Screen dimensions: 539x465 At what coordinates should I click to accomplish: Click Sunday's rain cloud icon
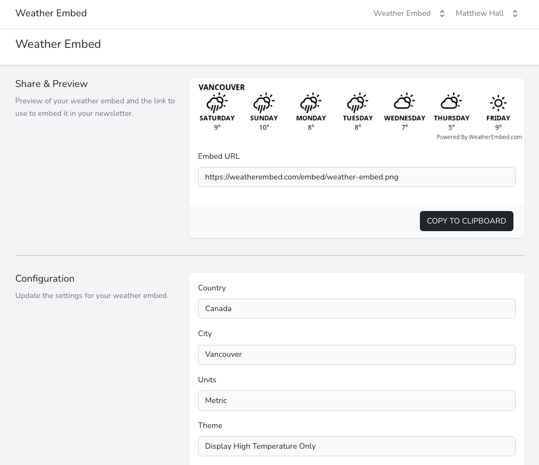264,103
